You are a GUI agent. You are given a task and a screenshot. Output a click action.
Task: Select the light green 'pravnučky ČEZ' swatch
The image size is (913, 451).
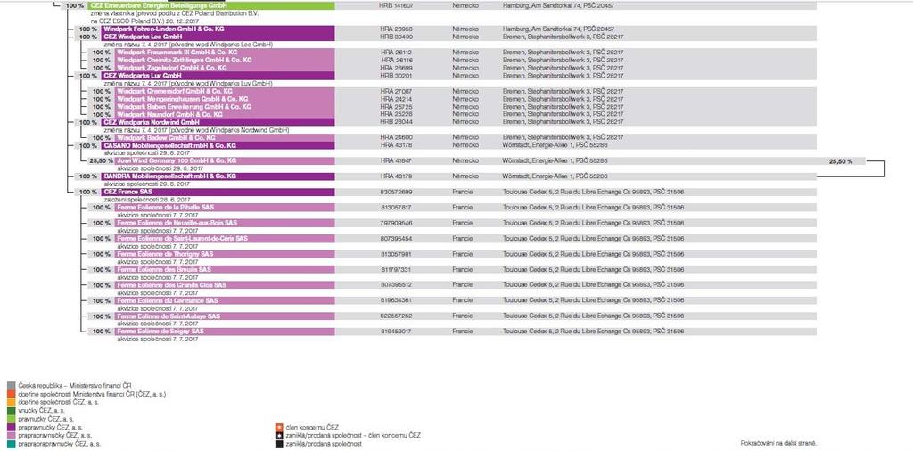pos(11,418)
